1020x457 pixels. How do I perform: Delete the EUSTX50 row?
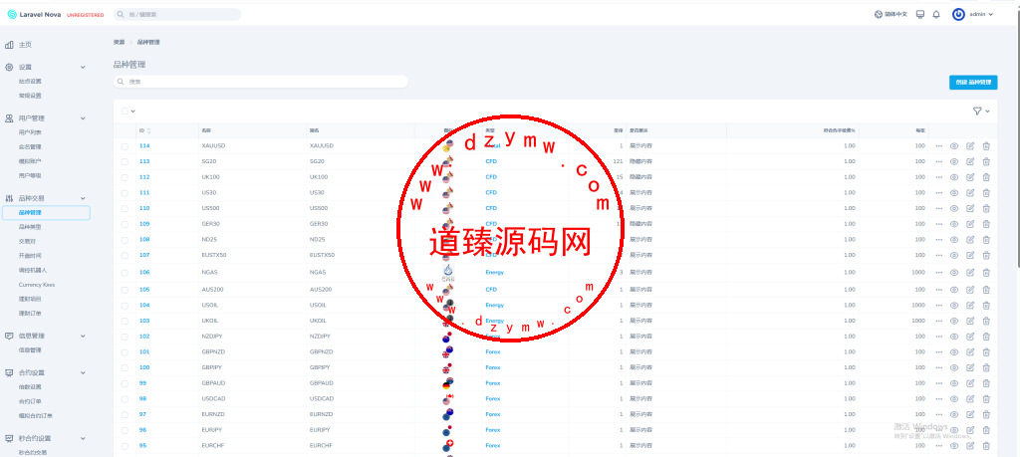pyautogui.click(x=986, y=255)
